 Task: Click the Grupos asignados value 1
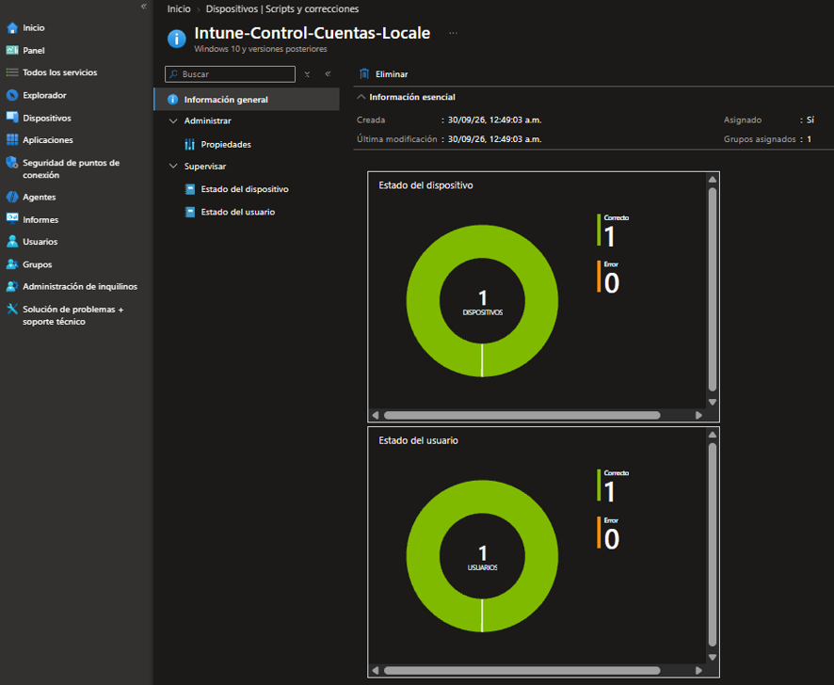(809, 139)
